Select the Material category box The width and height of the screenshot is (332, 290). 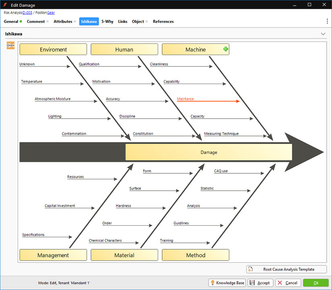coord(124,255)
